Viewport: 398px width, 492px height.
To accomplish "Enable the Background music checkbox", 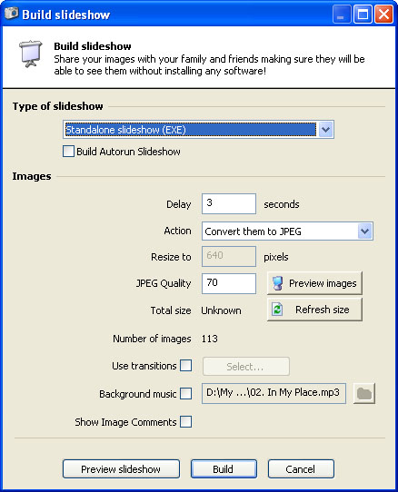I will (x=186, y=393).
